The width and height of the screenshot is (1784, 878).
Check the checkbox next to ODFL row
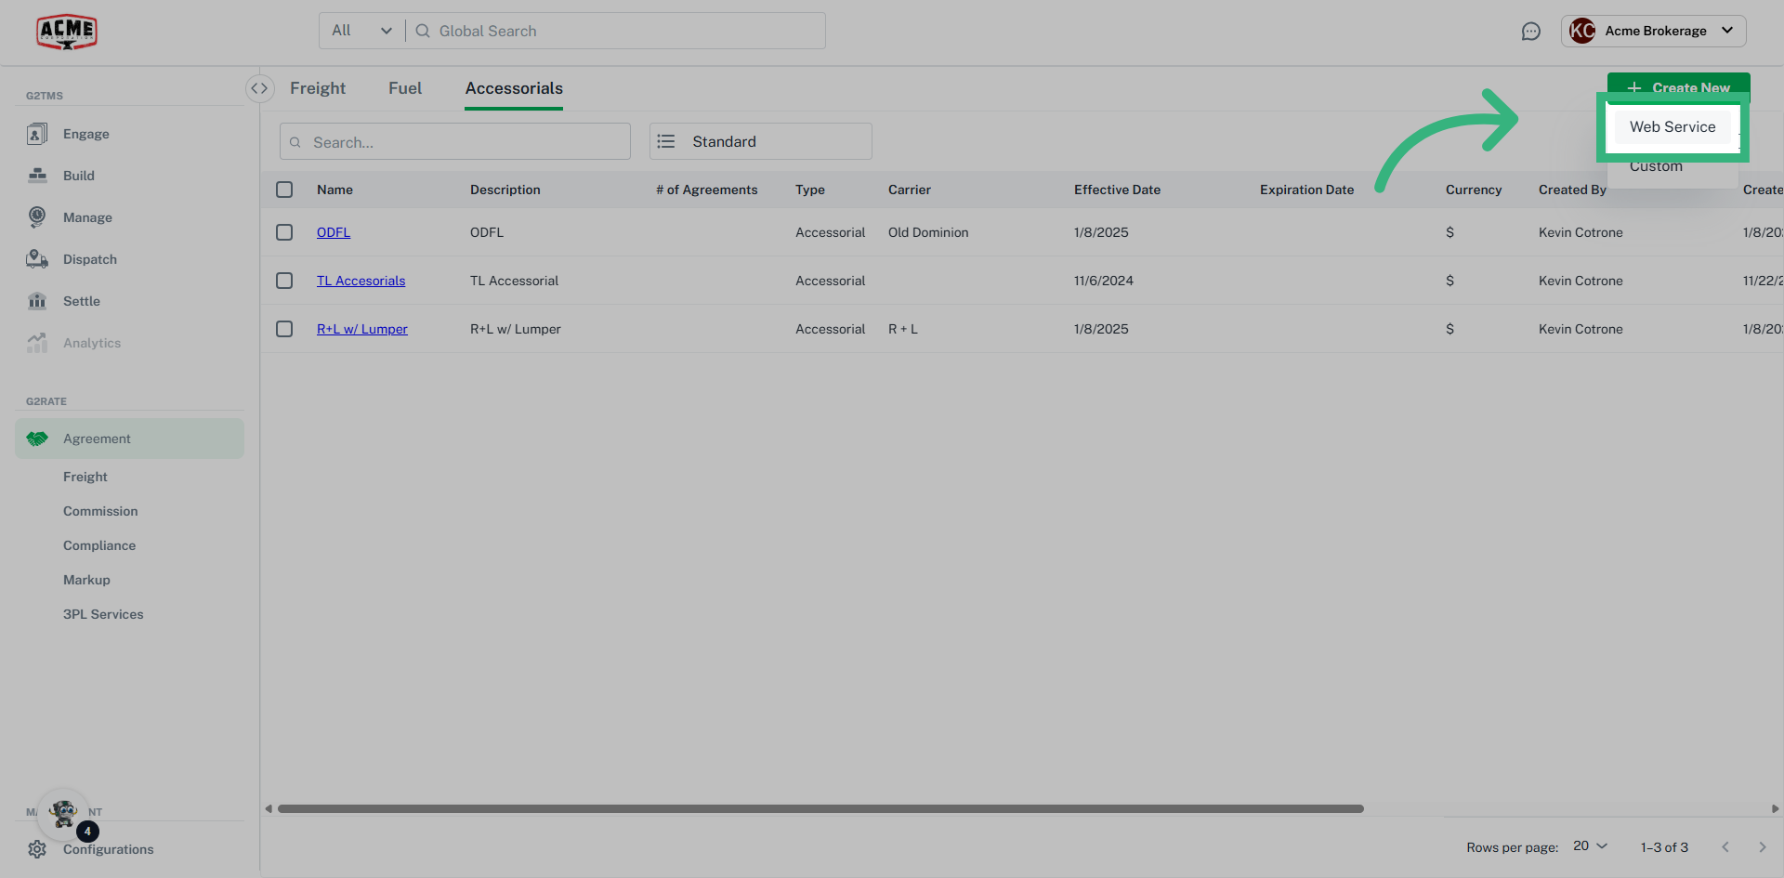point(284,232)
